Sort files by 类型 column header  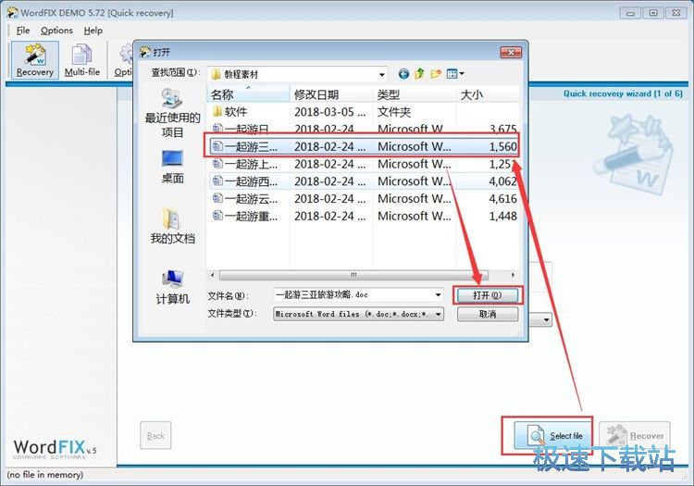point(415,94)
